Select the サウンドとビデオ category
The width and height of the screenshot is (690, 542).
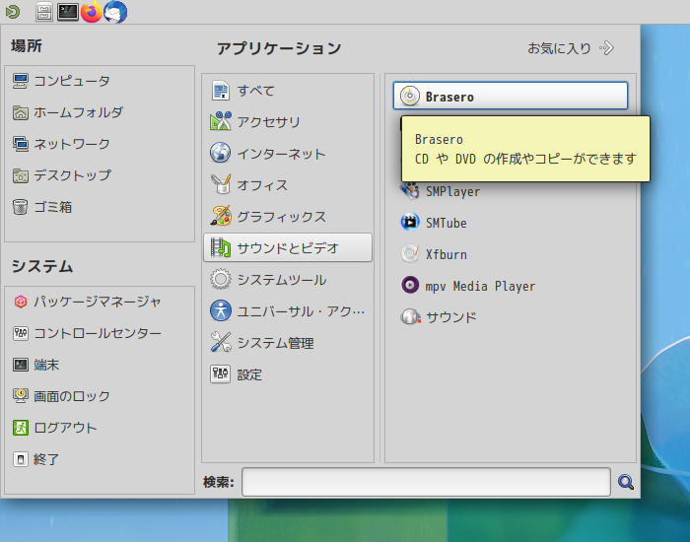[x=288, y=247]
